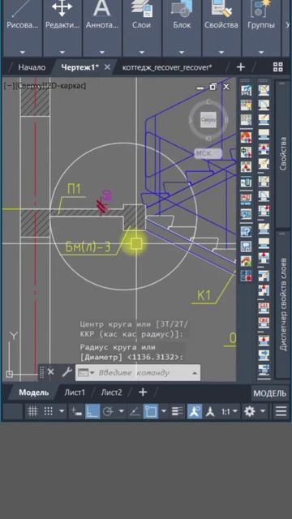Switch to the Начало tab
Image resolution: width=292 pixels, height=519 pixels.
tap(32, 67)
